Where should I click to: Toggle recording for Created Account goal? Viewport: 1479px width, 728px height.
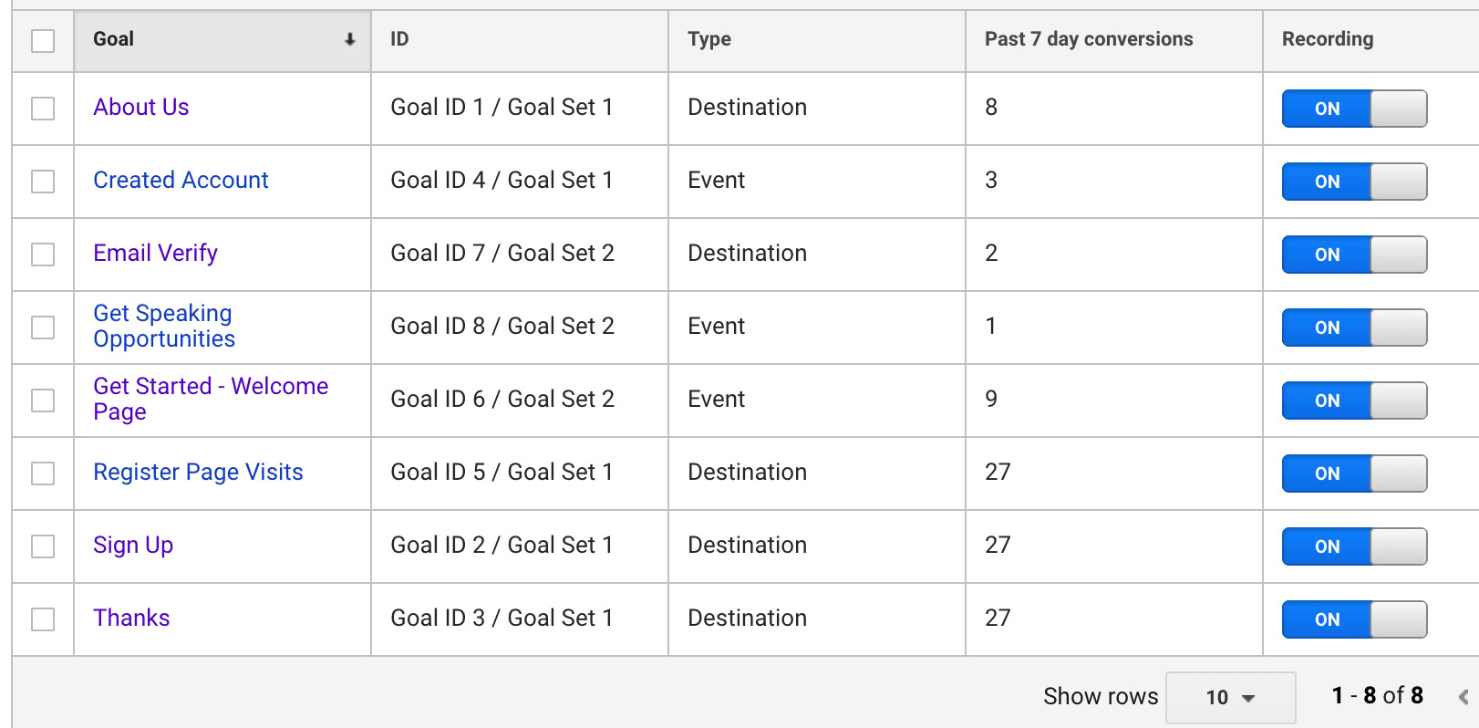point(1353,182)
